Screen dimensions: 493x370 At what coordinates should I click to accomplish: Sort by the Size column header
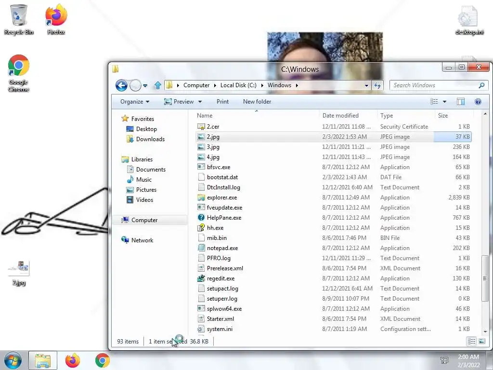(x=454, y=116)
